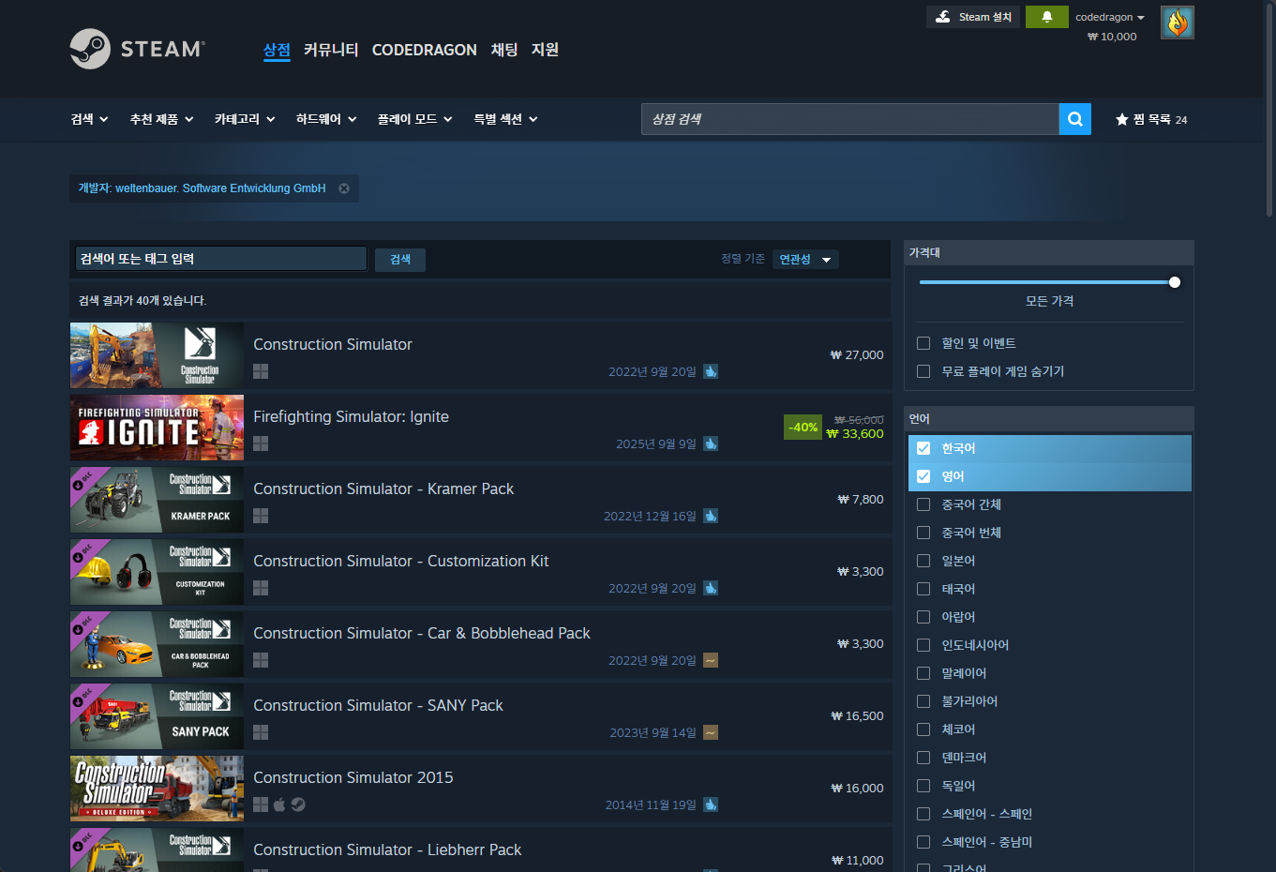Viewport: 1276px width, 872px height.
Task: Click Deck compatibility icon on Customization Kit row
Action: (711, 588)
